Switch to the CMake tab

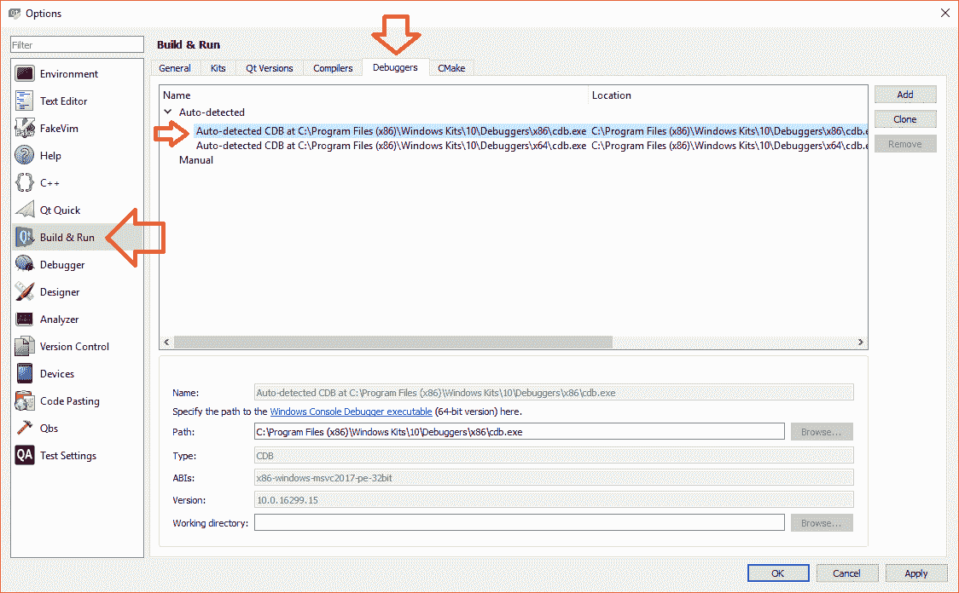(451, 68)
